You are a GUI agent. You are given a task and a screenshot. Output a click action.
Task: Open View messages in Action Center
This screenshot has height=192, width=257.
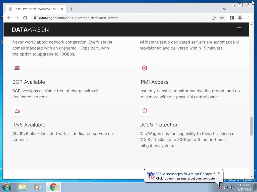click(x=183, y=174)
